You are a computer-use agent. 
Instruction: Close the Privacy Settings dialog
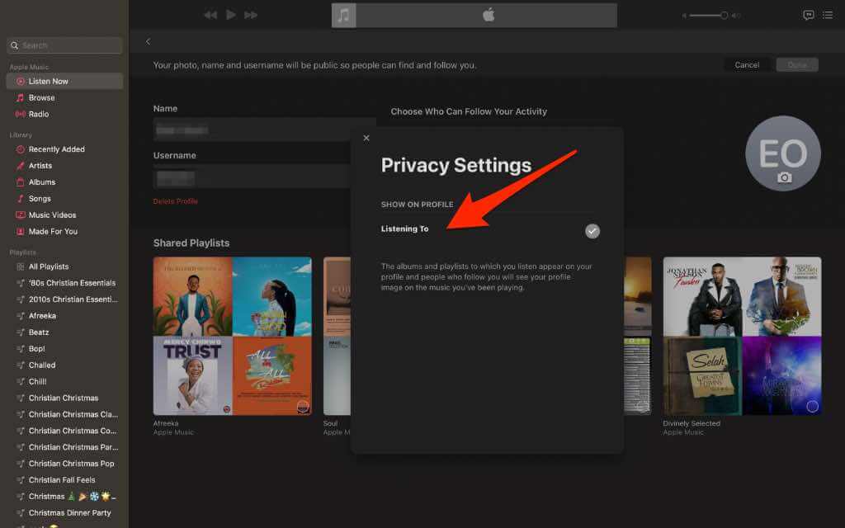pos(366,138)
